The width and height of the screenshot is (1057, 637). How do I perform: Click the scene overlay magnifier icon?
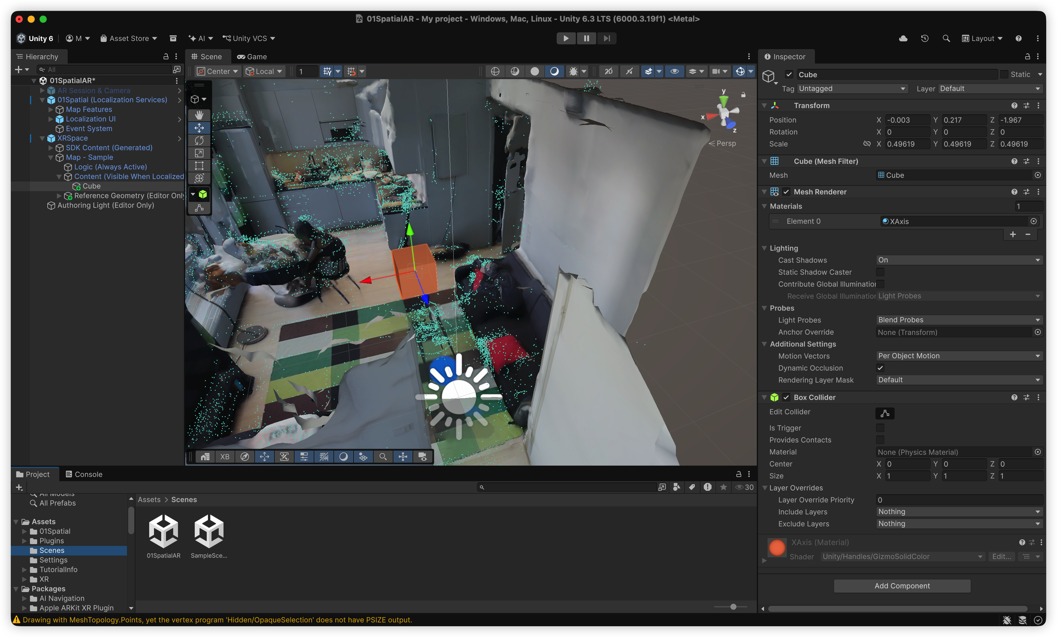(383, 456)
